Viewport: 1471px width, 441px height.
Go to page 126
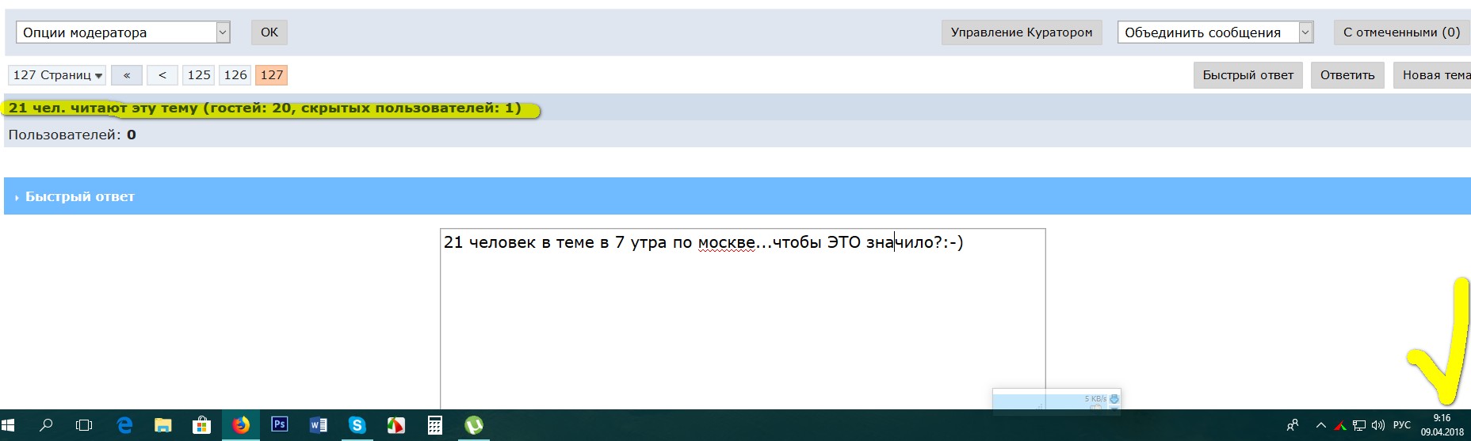(235, 75)
